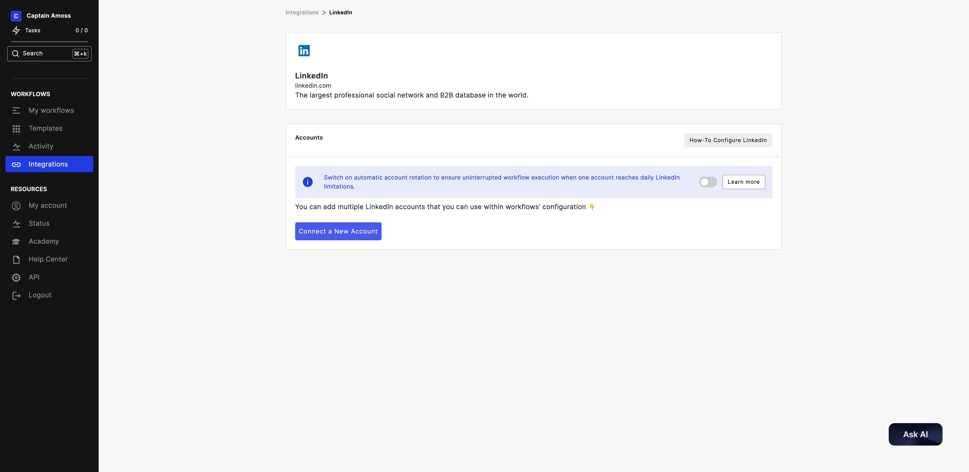Open My workflows in sidebar
Image resolution: width=969 pixels, height=472 pixels.
51,110
